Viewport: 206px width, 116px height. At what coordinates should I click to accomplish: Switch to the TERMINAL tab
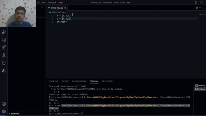click(x=94, y=81)
